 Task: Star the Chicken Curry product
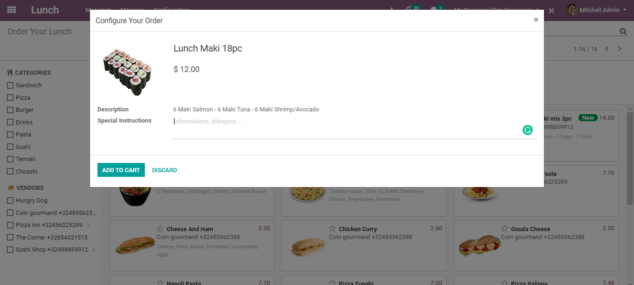pyautogui.click(x=332, y=228)
